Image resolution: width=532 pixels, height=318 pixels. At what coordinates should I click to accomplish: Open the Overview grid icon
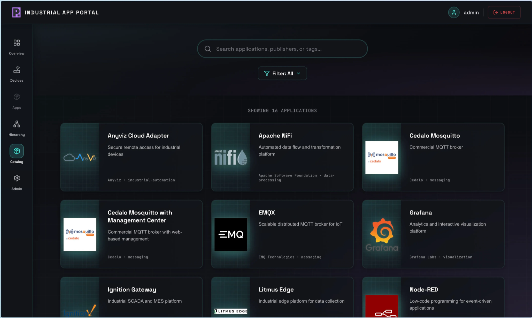pyautogui.click(x=17, y=43)
